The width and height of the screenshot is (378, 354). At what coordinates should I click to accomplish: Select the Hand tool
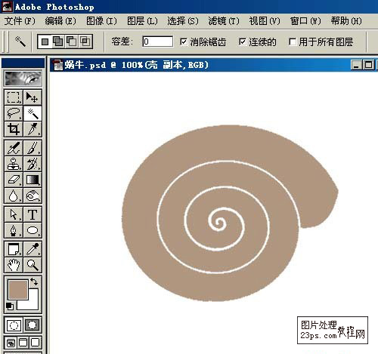[14, 265]
